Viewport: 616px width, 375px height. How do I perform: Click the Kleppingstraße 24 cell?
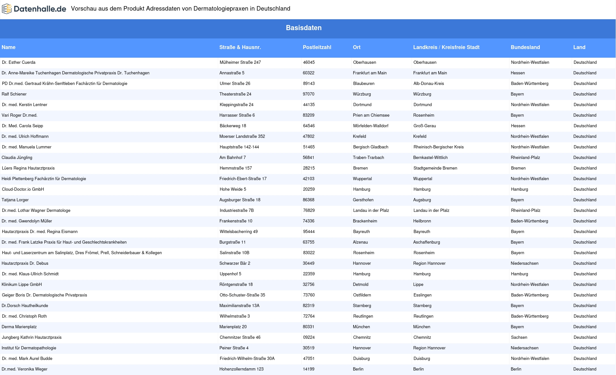pos(236,105)
